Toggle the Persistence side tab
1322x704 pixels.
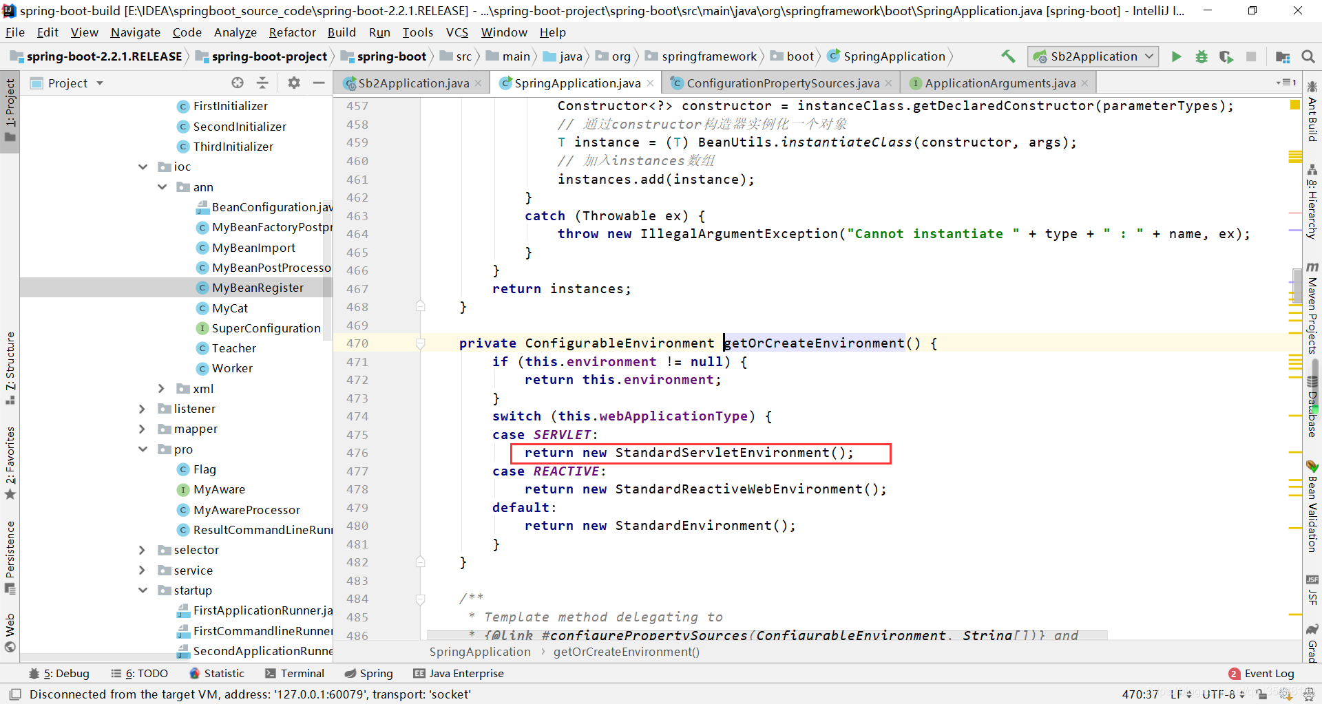click(10, 557)
